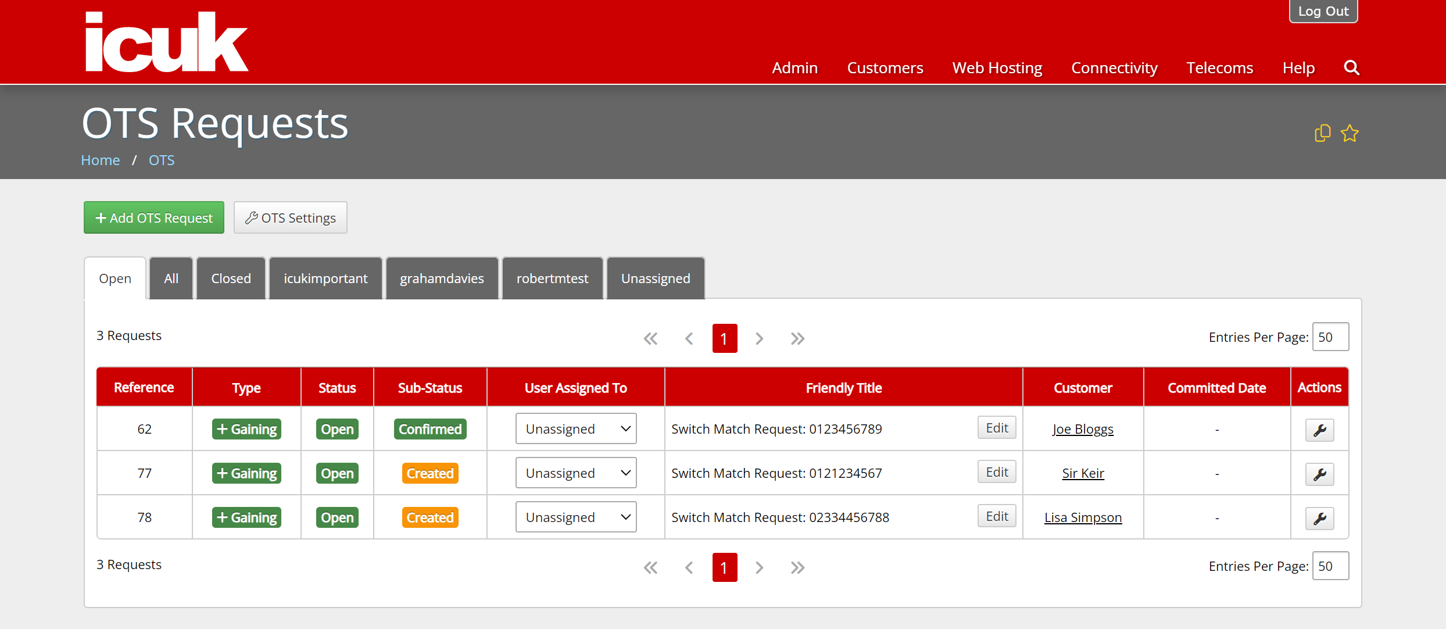
Task: Switch to the grahamdavies tab
Action: pyautogui.click(x=442, y=278)
